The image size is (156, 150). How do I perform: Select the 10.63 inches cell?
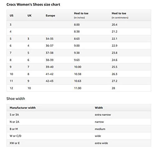coord(78,81)
